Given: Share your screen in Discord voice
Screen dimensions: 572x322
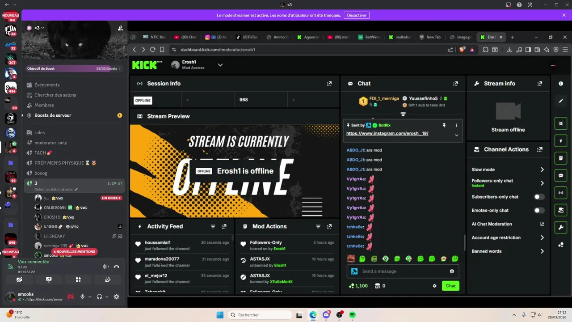Looking at the screenshot, I should click(x=49, y=280).
